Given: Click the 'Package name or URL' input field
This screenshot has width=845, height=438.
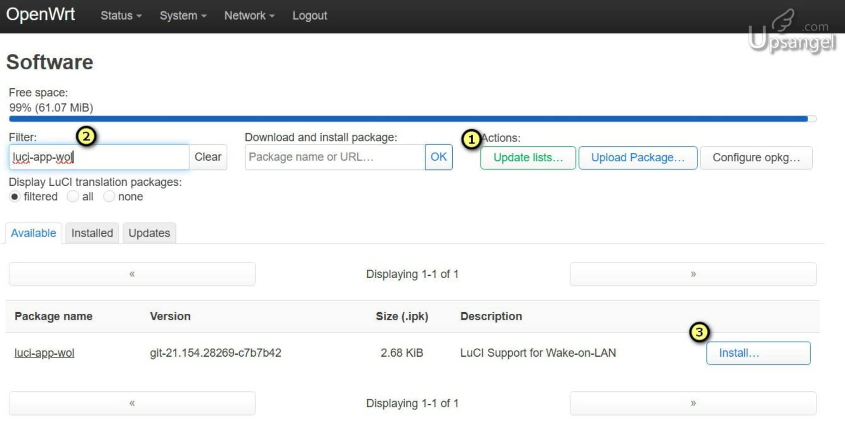Looking at the screenshot, I should coord(335,157).
